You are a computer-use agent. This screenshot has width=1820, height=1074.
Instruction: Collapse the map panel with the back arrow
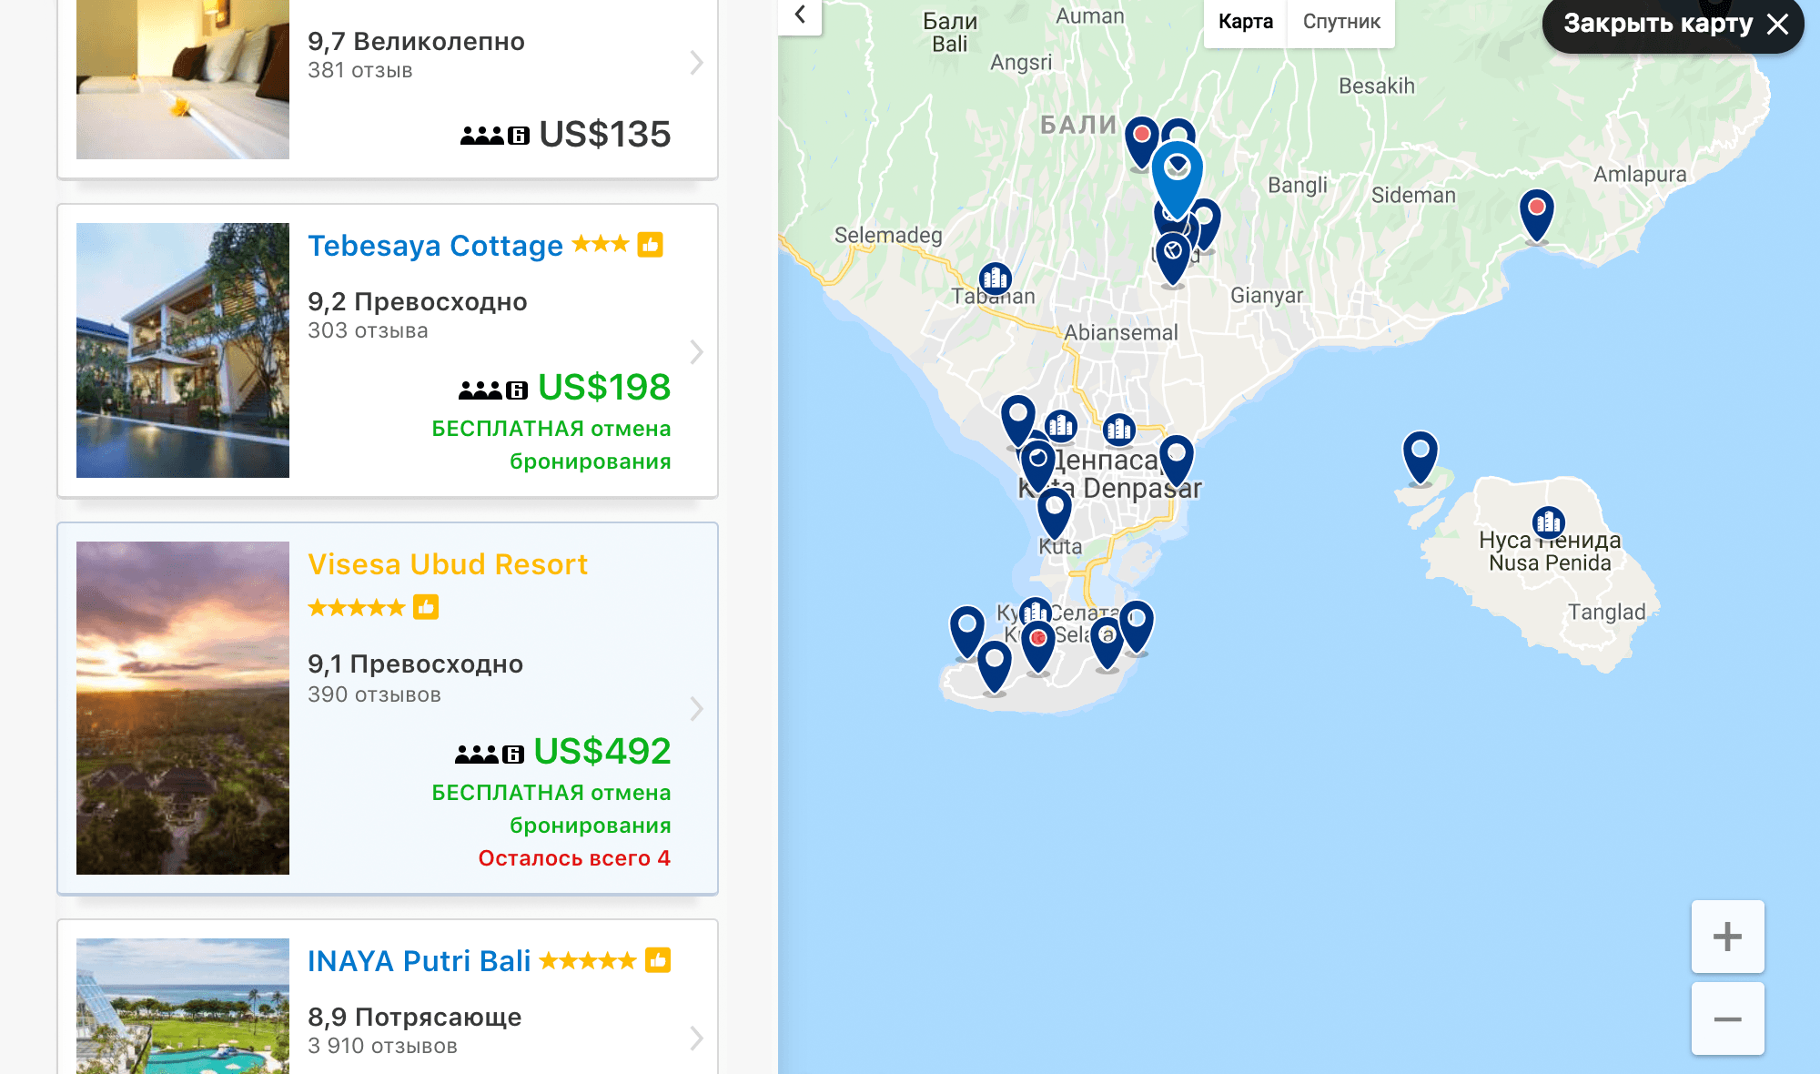coord(800,15)
